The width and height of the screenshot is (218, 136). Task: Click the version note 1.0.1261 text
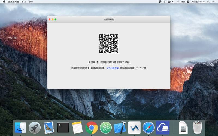tap(133, 68)
